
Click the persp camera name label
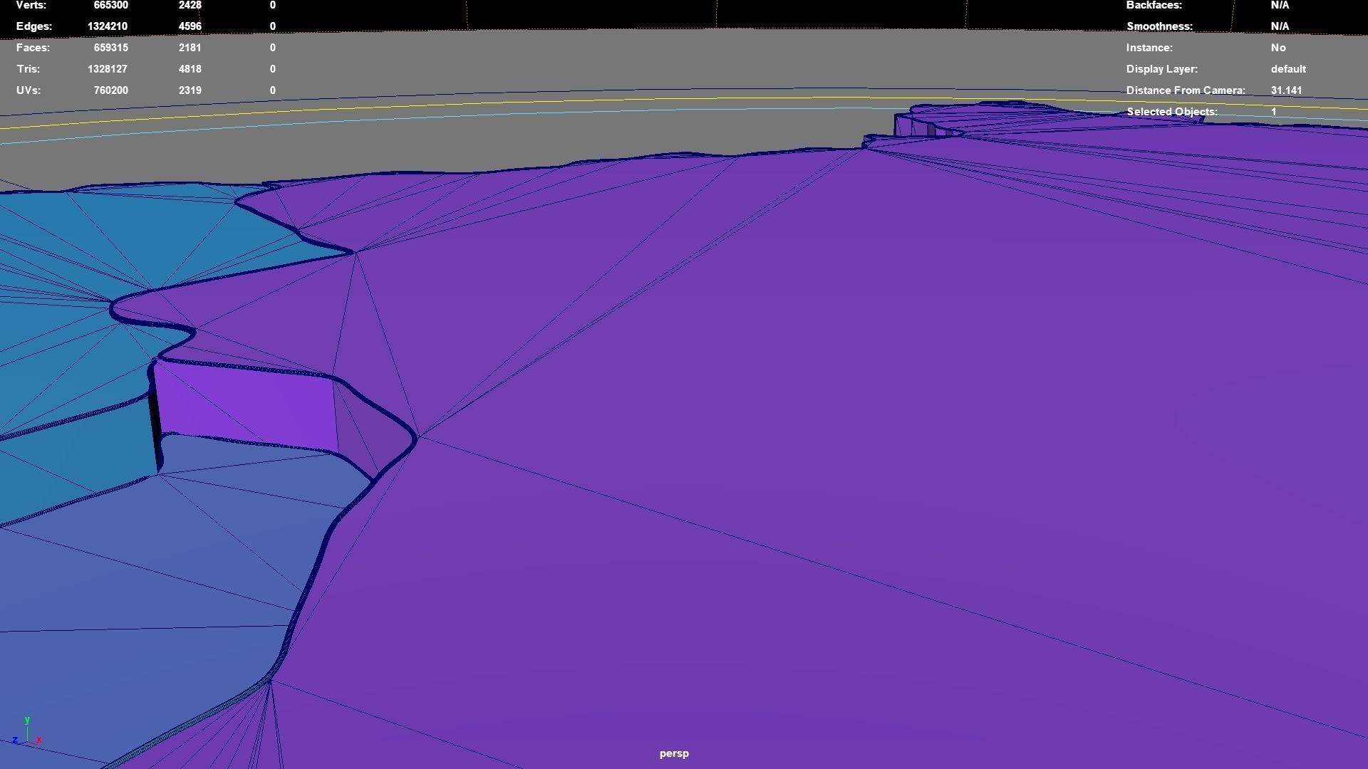674,753
